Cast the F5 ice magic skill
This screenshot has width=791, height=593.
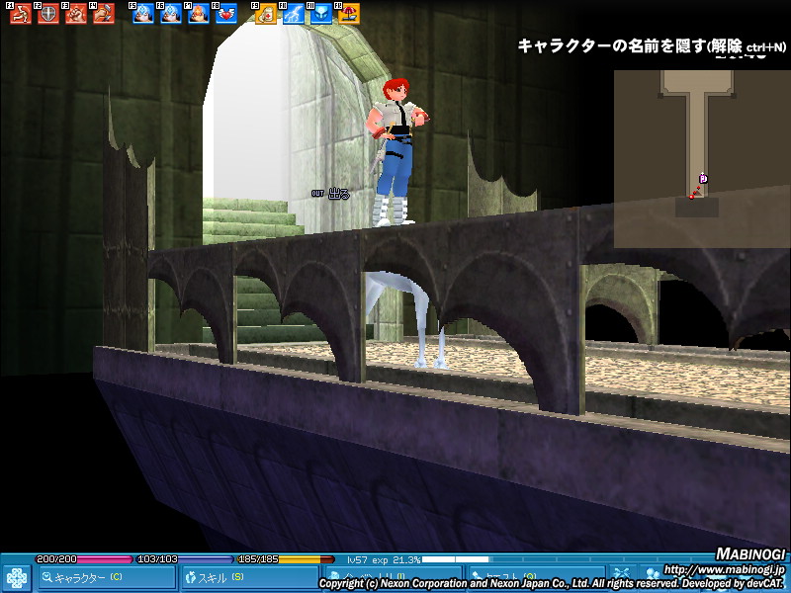(143, 14)
